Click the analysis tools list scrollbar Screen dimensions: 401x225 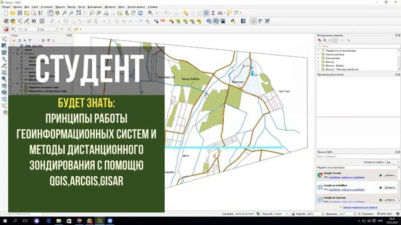[399, 60]
